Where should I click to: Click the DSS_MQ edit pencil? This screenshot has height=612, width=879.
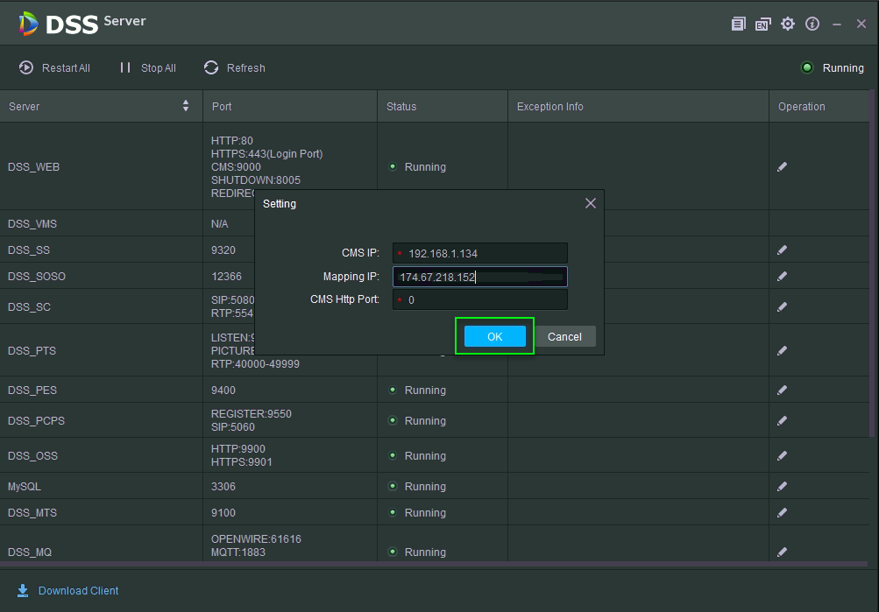pos(782,552)
